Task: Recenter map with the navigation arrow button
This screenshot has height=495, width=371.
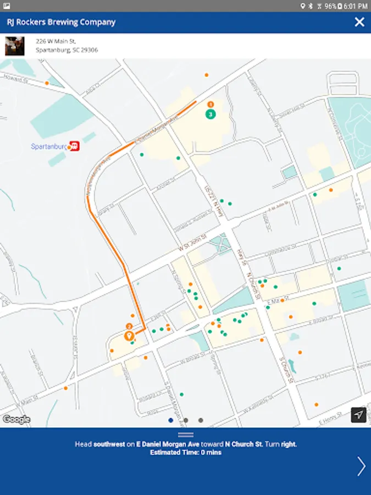Action: tap(359, 415)
